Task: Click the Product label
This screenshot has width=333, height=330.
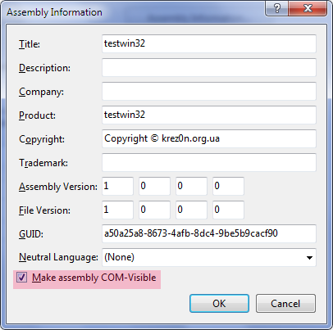Action: click(37, 115)
